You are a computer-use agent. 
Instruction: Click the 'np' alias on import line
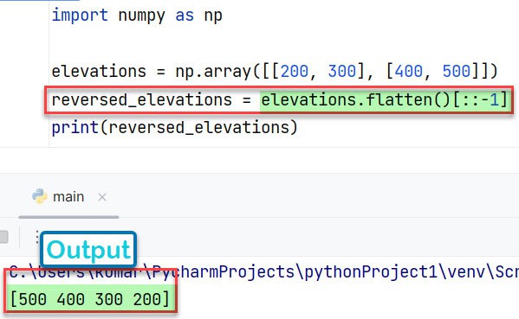point(213,16)
